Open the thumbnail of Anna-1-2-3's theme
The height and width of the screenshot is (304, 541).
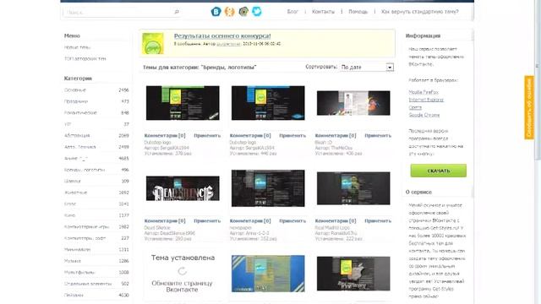point(268,188)
